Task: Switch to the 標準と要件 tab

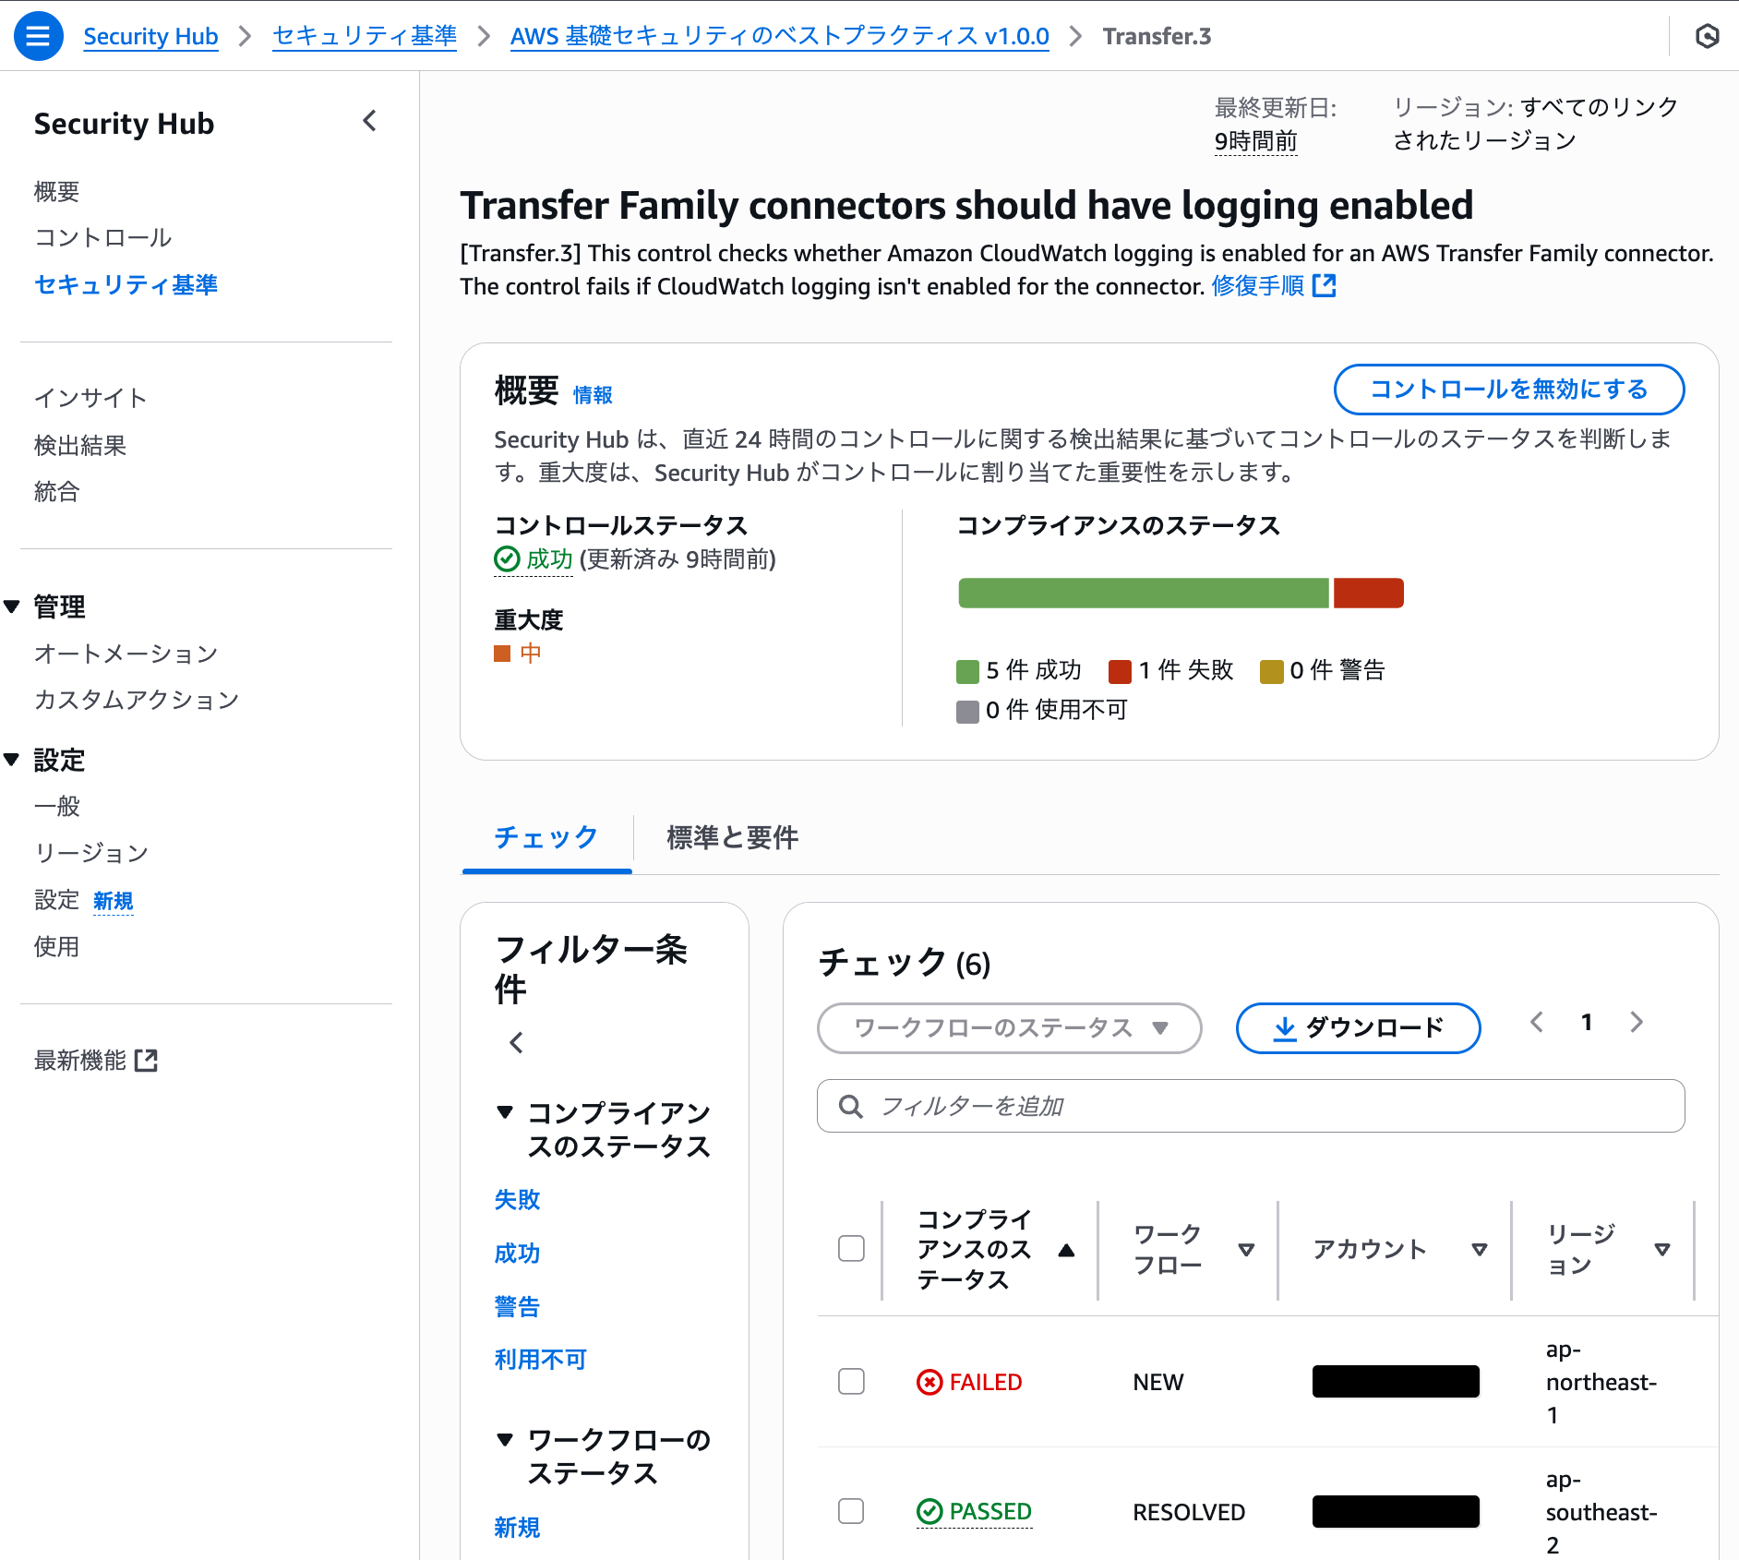Action: coord(732,838)
